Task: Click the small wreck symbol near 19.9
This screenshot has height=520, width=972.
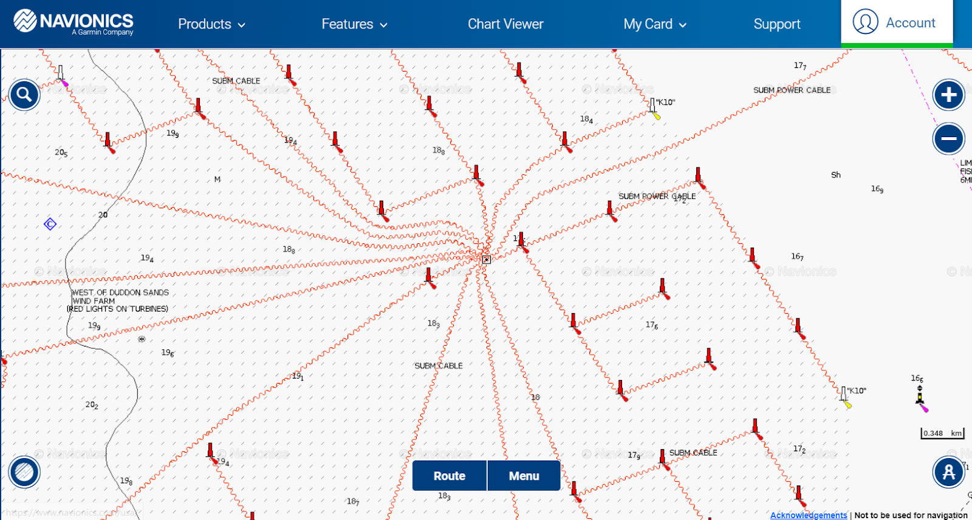Action: point(142,339)
